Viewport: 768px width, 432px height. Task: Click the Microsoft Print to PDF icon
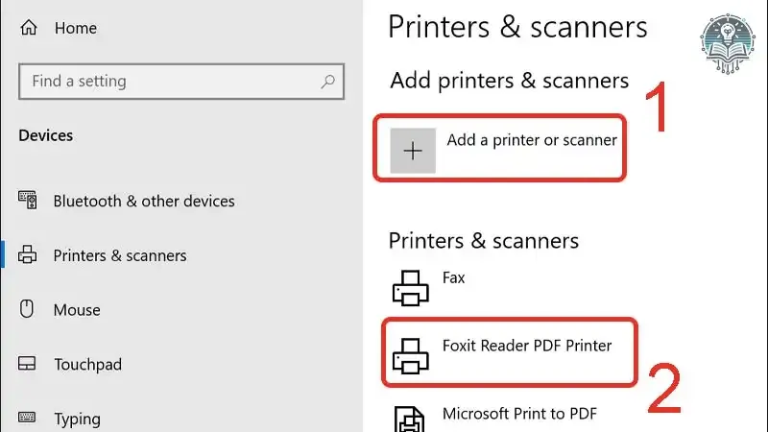pos(410,420)
